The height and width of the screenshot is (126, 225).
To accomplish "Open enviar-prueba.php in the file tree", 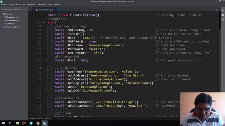I will click(13, 27).
